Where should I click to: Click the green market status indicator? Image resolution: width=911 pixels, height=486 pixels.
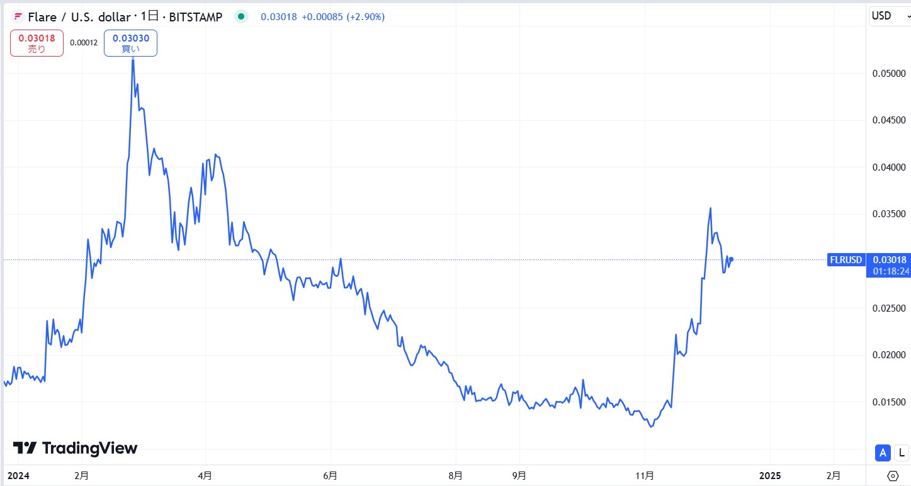coord(241,17)
